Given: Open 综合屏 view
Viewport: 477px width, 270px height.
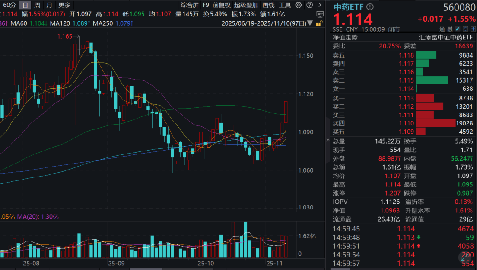Looking at the screenshot, I should 190,5.
